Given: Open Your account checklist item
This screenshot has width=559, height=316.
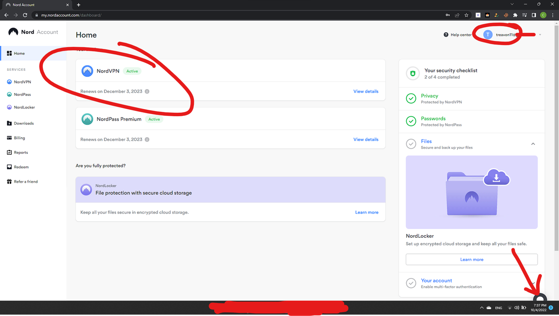Looking at the screenshot, I should 472,283.
